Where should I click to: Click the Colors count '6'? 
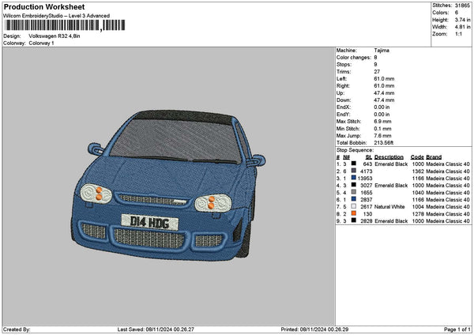pos(456,13)
